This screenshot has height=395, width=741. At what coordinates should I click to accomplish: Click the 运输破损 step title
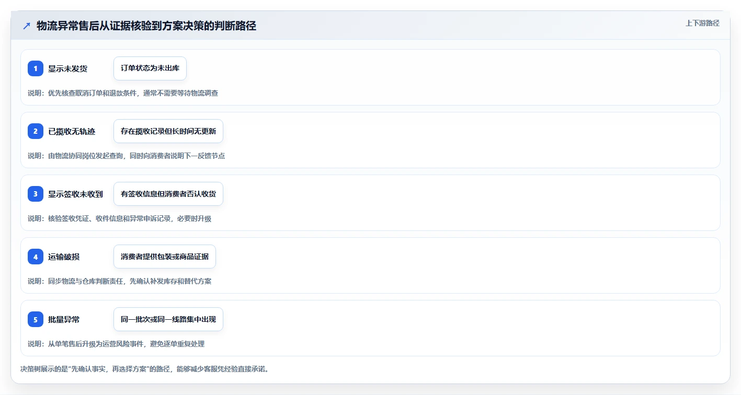[64, 257]
